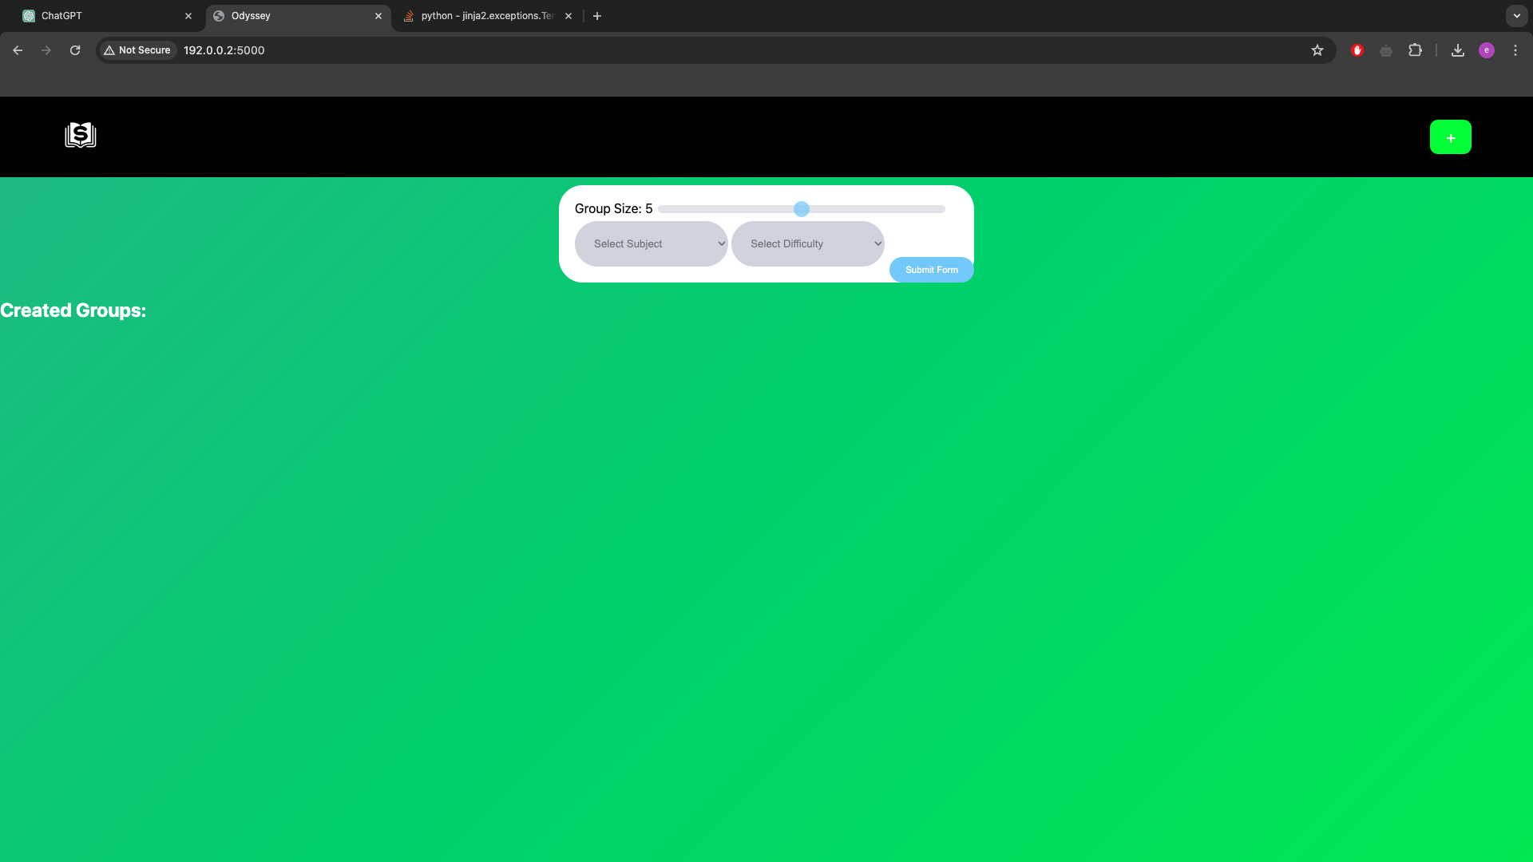Switch to the python jinja2.exceptions tab
Screen dimensions: 1533x862
[485, 16]
